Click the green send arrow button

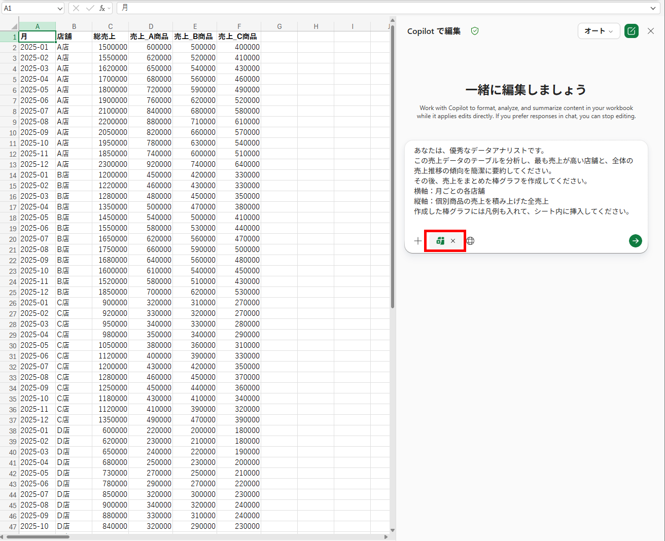pyautogui.click(x=635, y=241)
